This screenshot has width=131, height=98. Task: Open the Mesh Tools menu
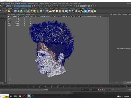click(24, 3)
